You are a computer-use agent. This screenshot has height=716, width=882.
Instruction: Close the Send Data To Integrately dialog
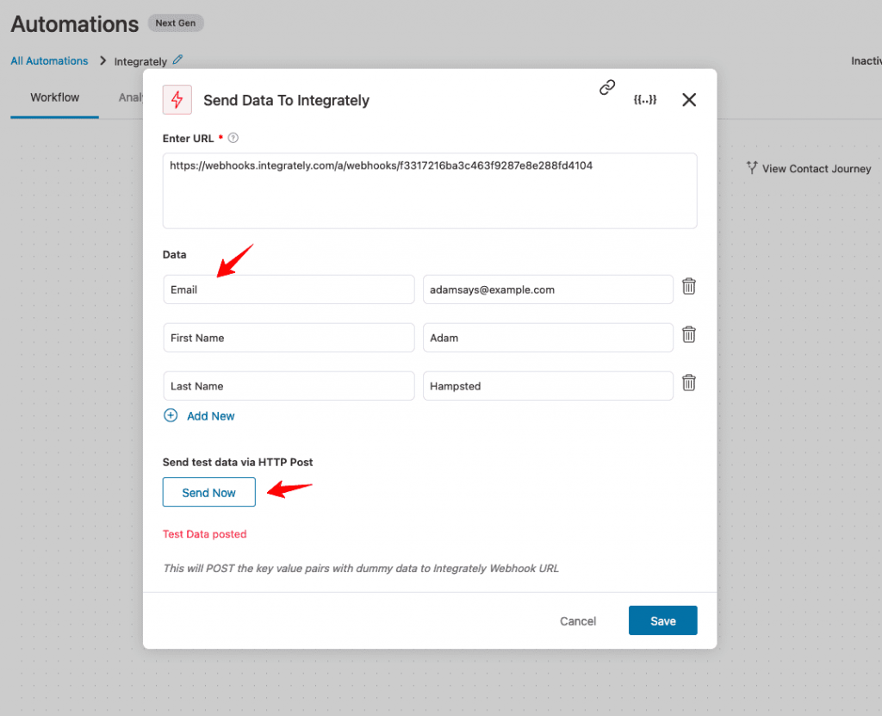[689, 100]
